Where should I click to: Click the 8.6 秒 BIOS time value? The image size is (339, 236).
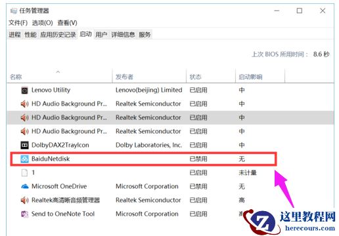tap(321, 54)
